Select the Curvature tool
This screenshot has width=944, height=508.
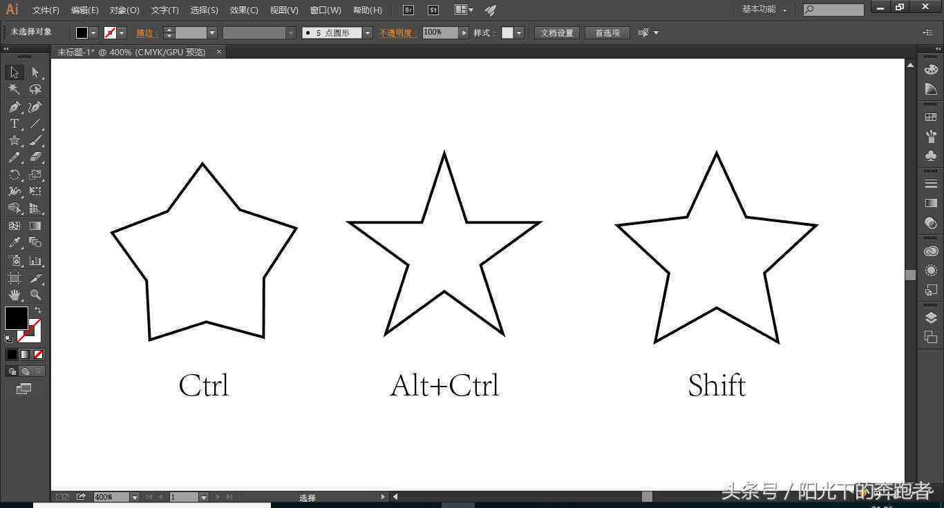tap(35, 107)
